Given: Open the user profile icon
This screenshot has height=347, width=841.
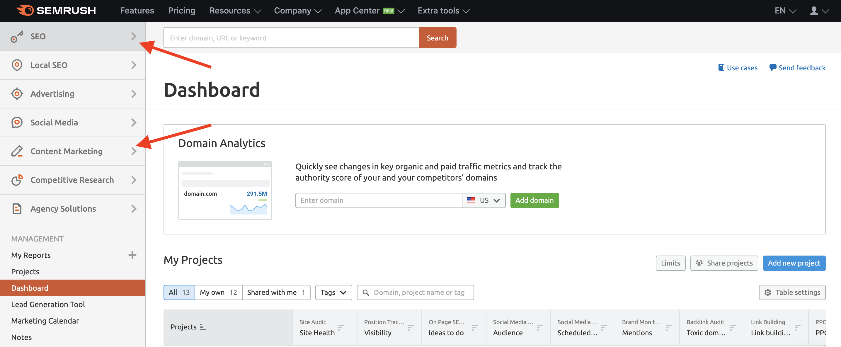Looking at the screenshot, I should [814, 11].
